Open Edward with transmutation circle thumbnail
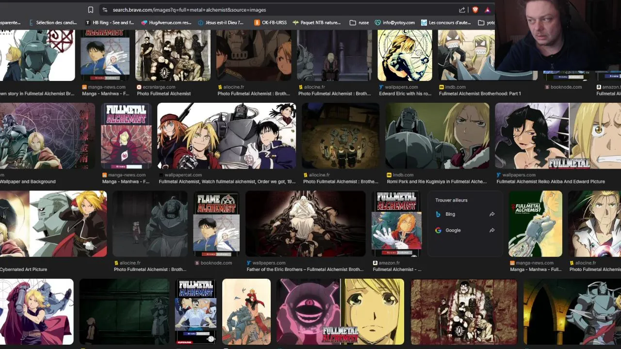 click(405, 55)
